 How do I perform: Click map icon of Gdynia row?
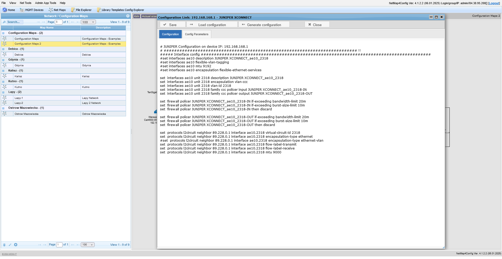(4, 65)
